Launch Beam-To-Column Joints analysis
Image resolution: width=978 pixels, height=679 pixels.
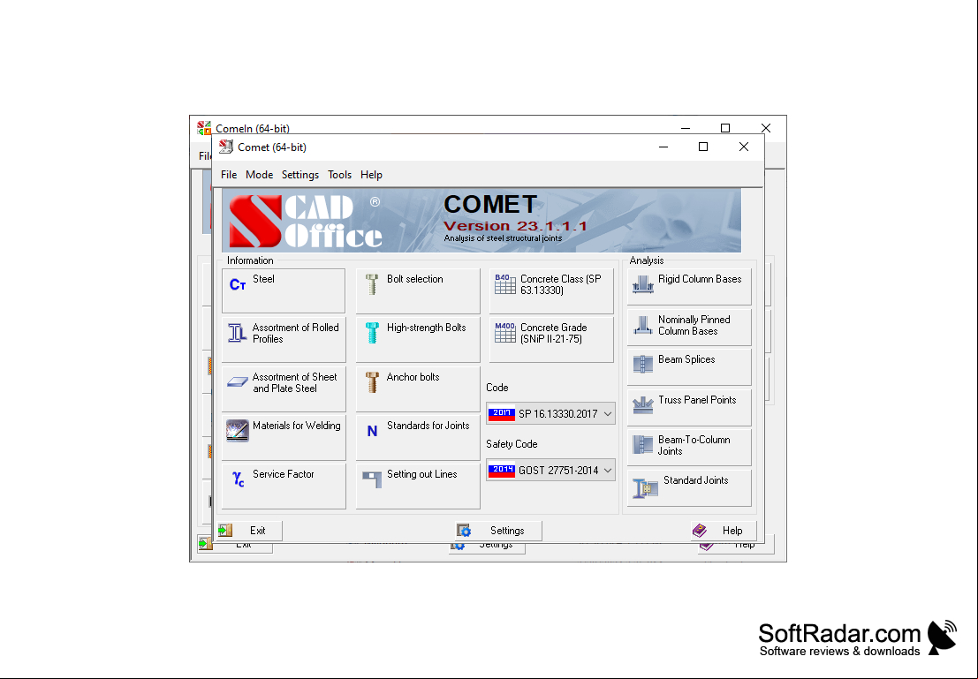(x=689, y=447)
